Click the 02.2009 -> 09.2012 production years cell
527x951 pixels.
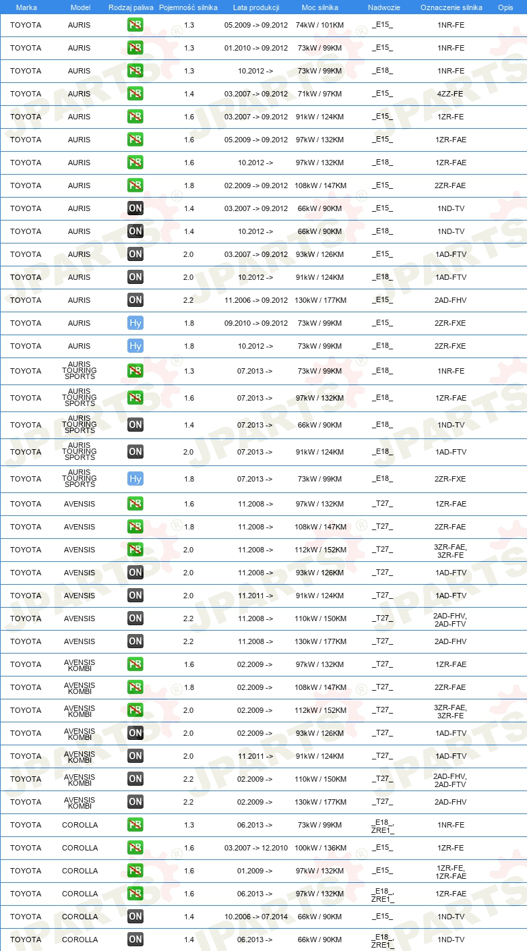(256, 185)
